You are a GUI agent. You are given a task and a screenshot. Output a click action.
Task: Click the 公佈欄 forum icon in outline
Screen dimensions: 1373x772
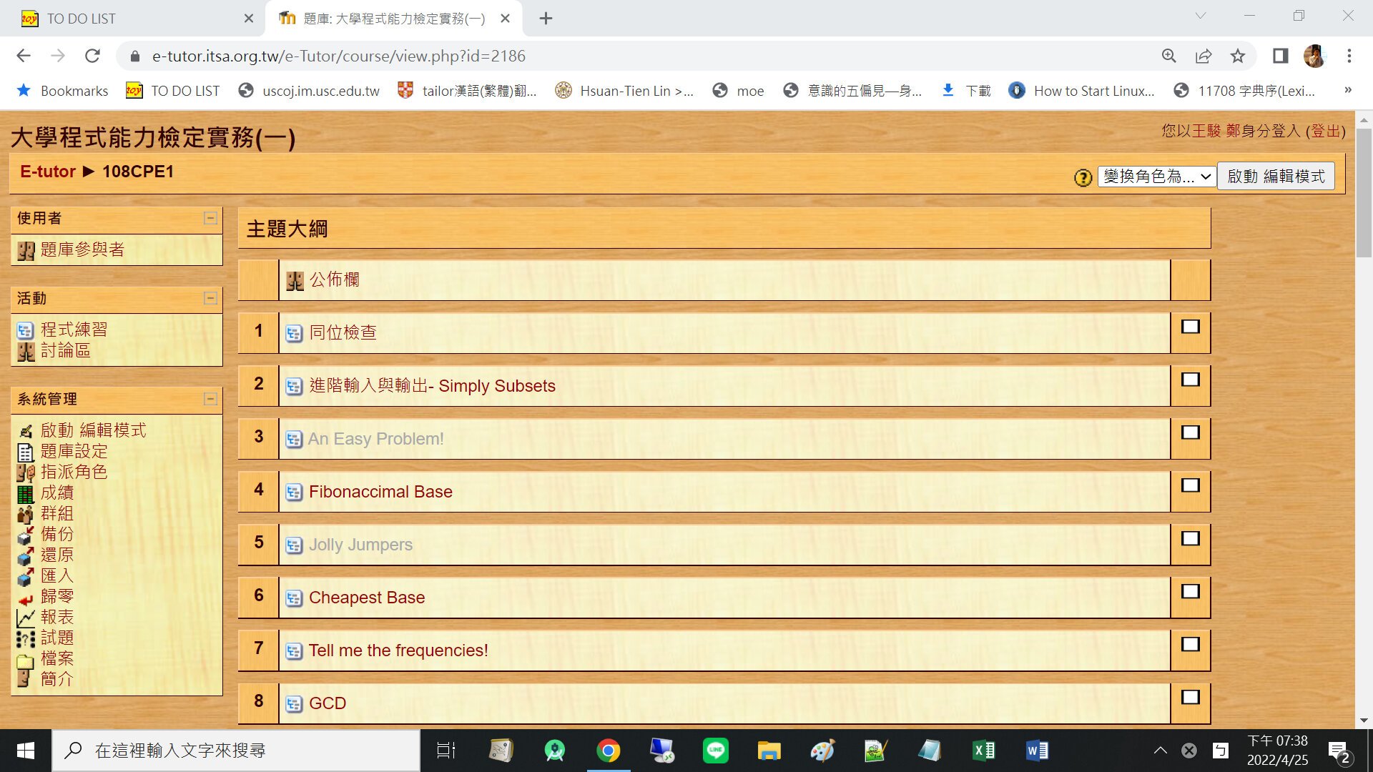295,281
